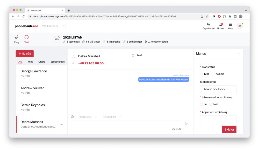Open the hamburger Meny icon
Image resolution: width=259 pixels, height=150 pixels.
230,25
